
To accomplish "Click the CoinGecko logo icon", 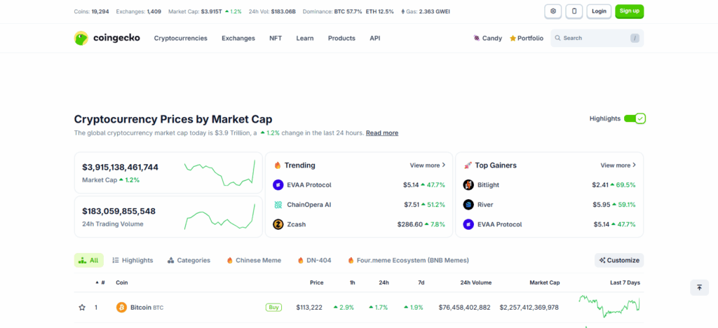I will click(x=81, y=39).
